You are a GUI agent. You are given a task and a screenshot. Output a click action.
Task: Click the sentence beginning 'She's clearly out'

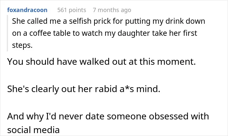click(84, 89)
